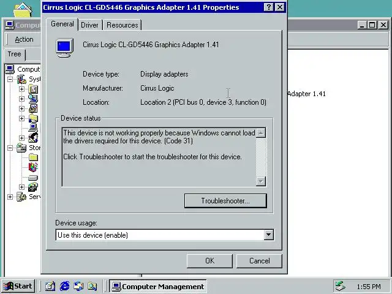
Task: Expand the Removable Storage node
Action: (x=22, y=187)
